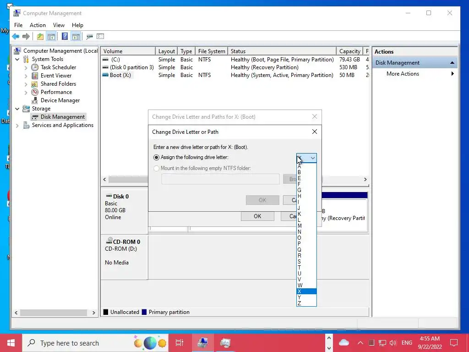Collapse the Storage tree node

click(17, 109)
